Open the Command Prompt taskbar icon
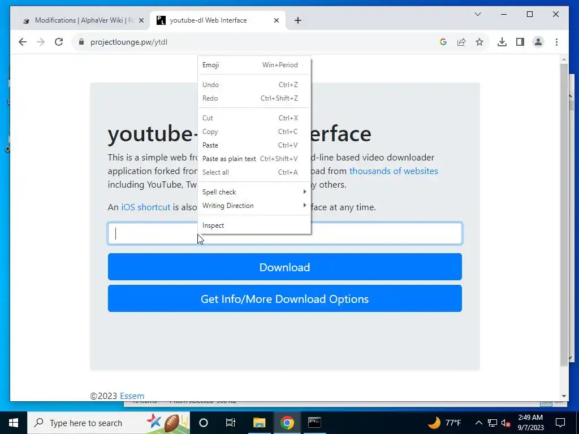The height and width of the screenshot is (434, 579). click(x=314, y=423)
